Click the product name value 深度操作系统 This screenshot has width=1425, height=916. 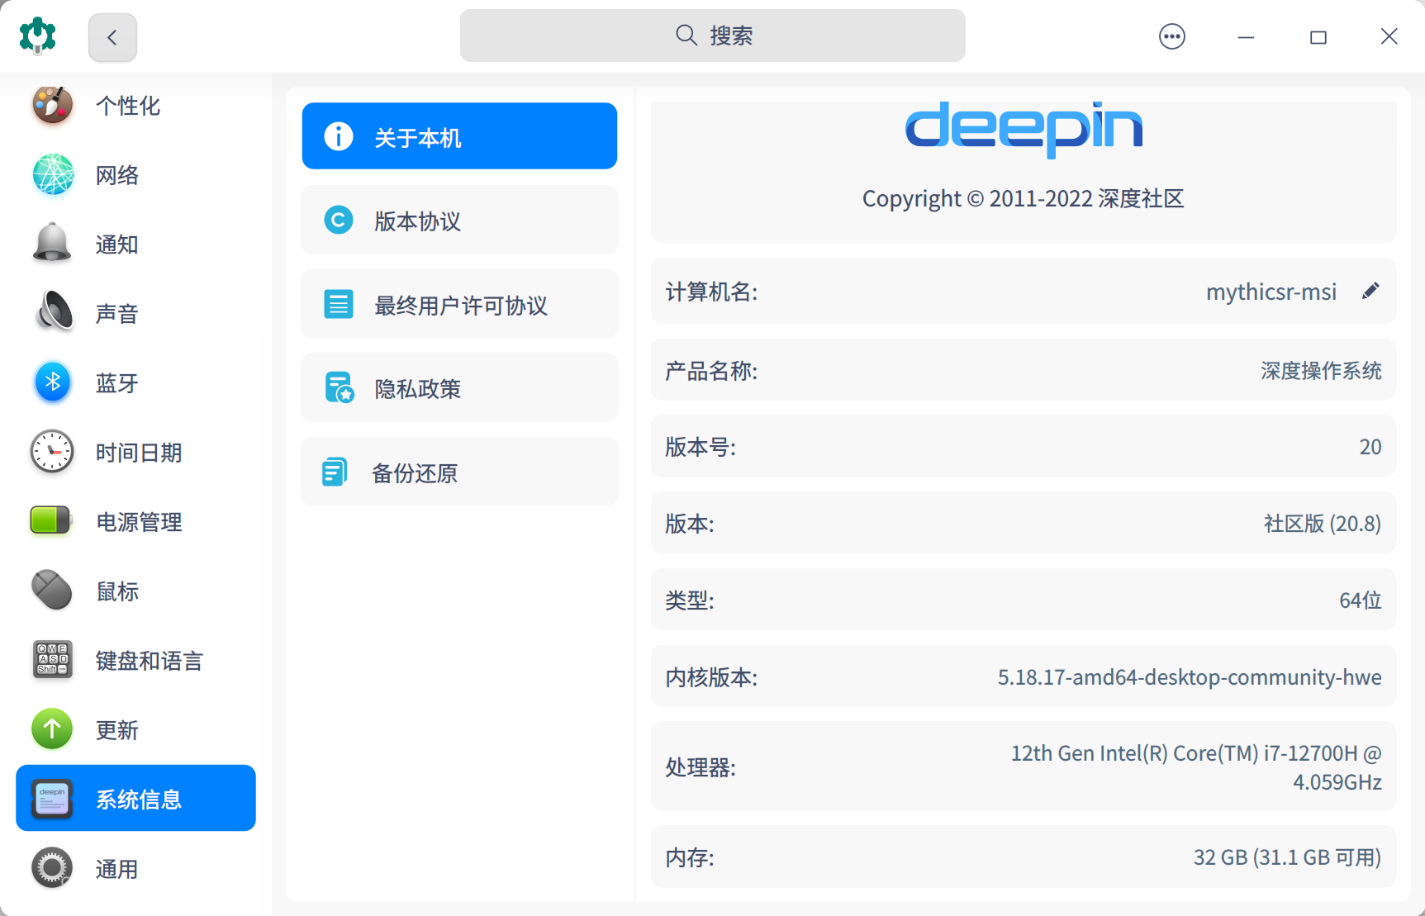point(1321,371)
